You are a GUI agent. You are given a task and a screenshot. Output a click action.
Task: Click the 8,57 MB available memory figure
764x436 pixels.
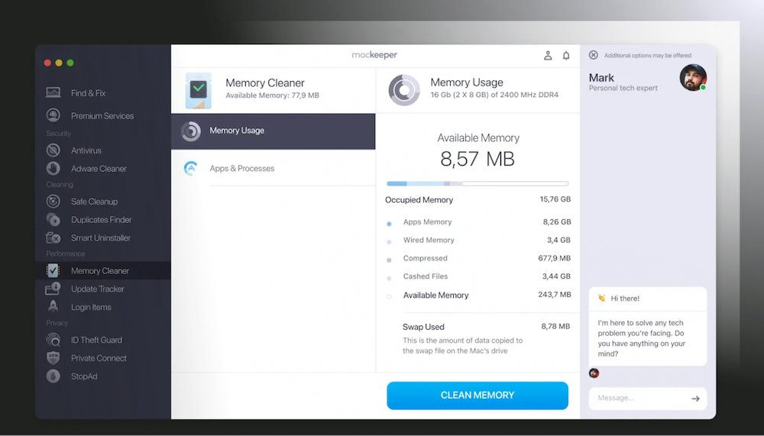tap(477, 159)
